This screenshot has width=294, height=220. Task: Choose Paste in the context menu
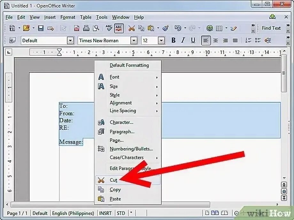[x=128, y=199]
